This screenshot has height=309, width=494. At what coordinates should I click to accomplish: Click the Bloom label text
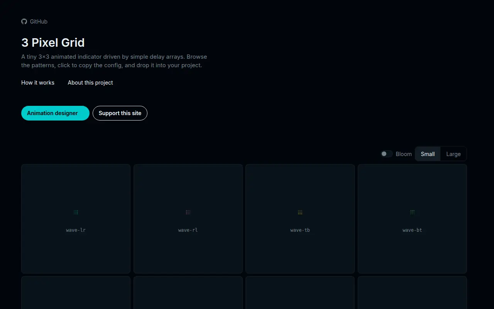click(404, 154)
